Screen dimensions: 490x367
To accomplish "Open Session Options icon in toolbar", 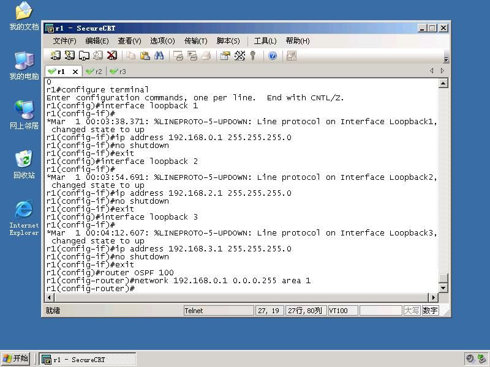I will [x=225, y=56].
